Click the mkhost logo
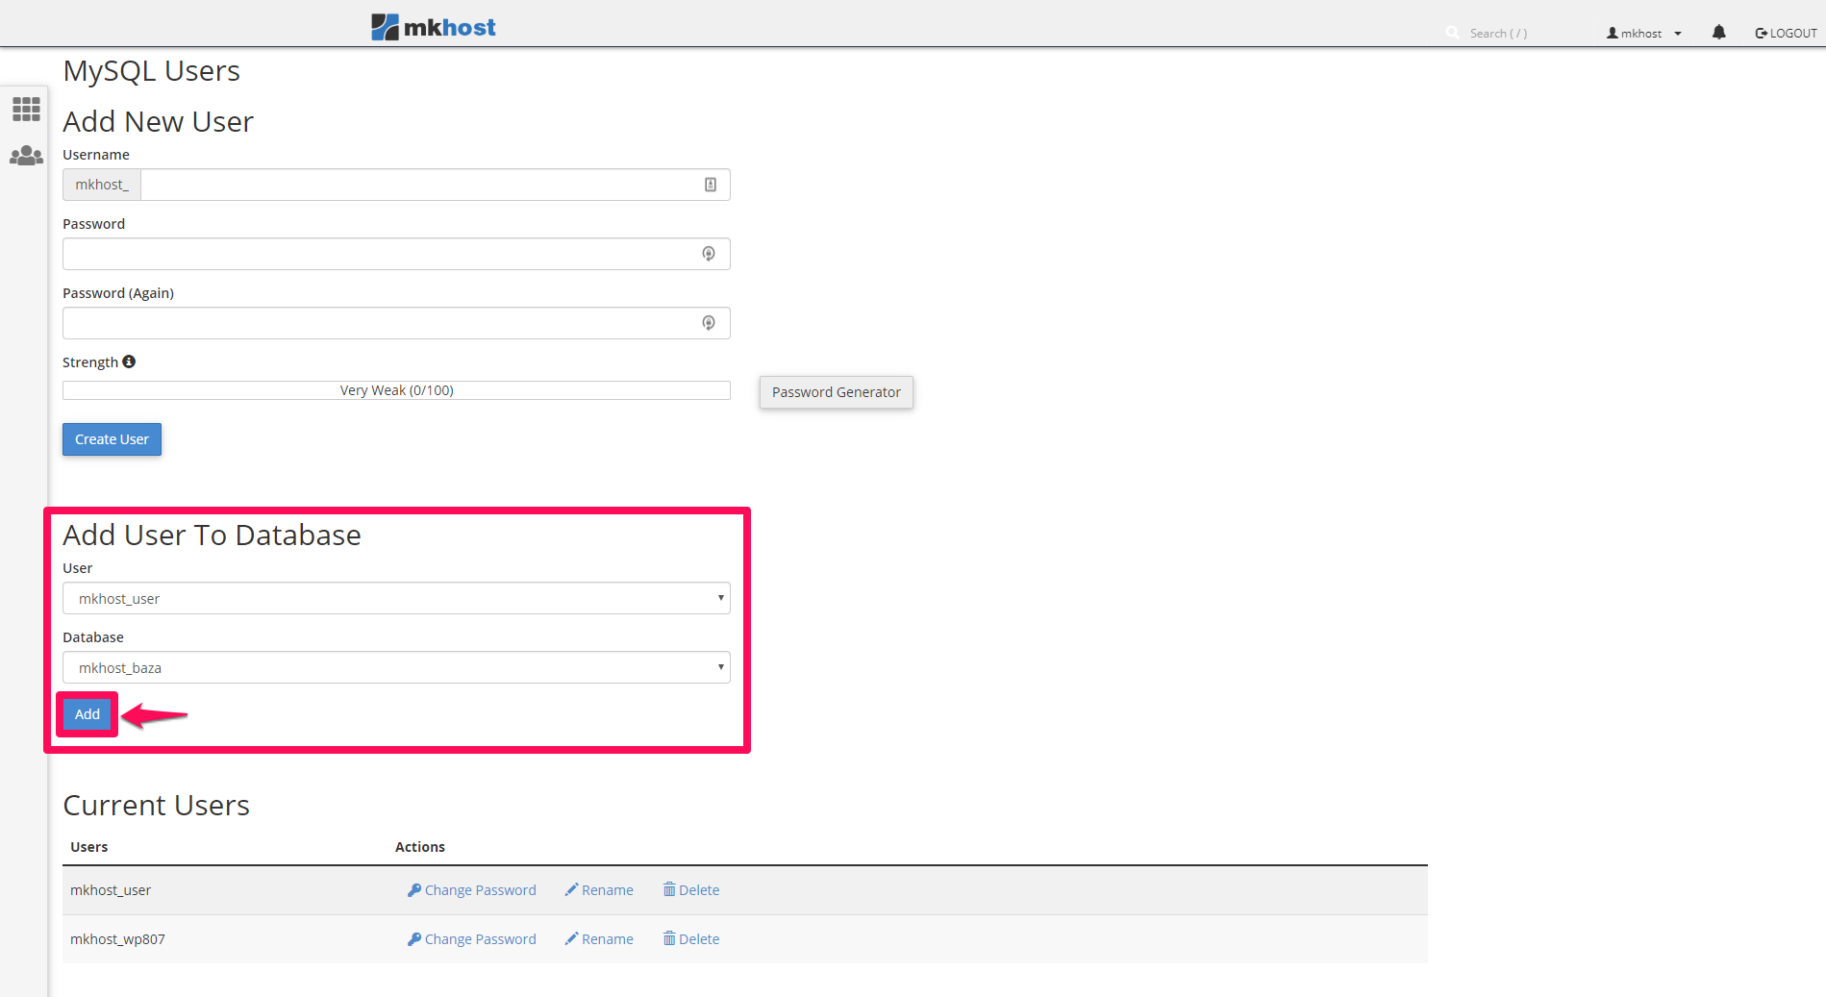1826x997 pixels. click(x=434, y=27)
